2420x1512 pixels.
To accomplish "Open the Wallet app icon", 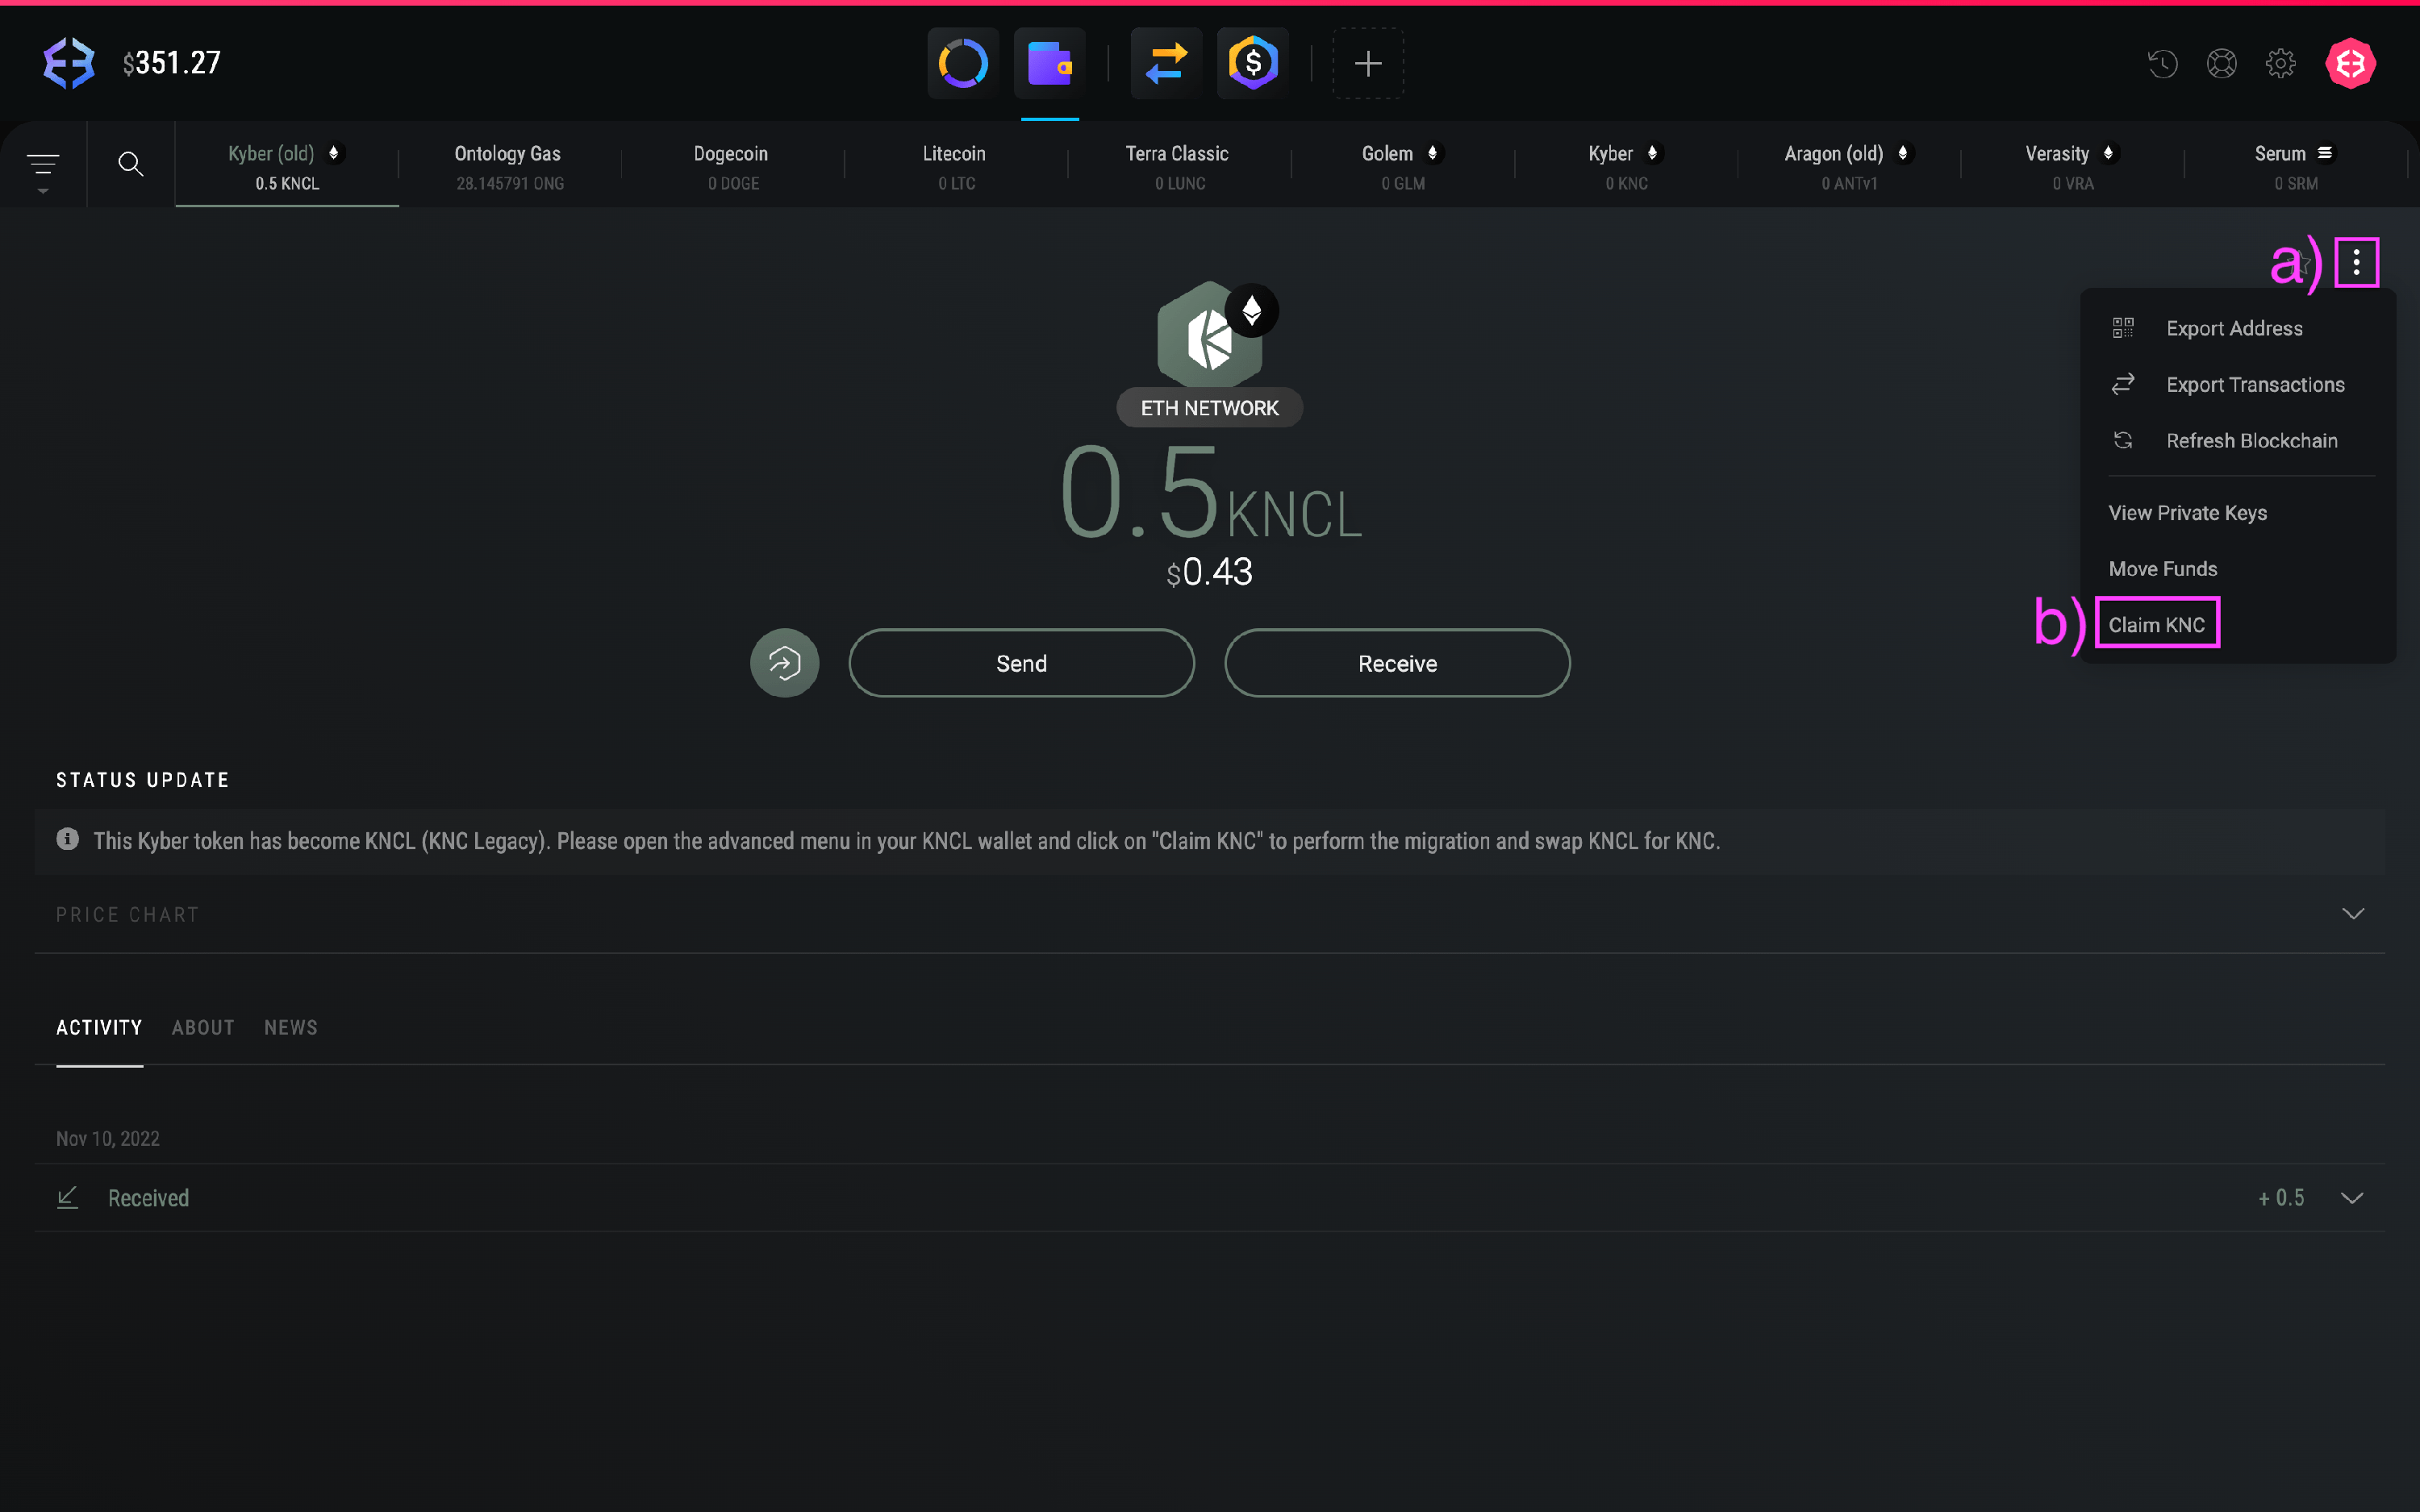I will (x=1049, y=64).
